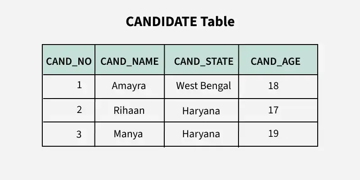This screenshot has height=180, width=360.
Task: Click the word CANDIDATE in the title
Action: tap(162, 22)
